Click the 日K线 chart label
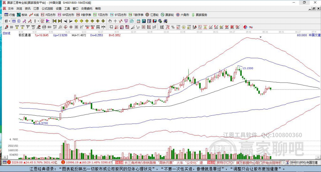Viewport: 321px width, 172px height. 7,33
